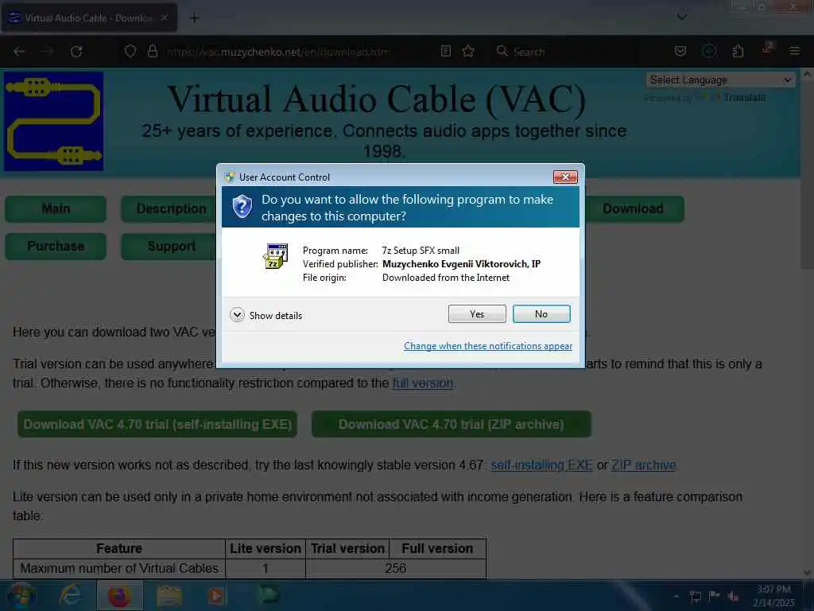Open the Download navigation button
814x611 pixels.
[x=633, y=209]
